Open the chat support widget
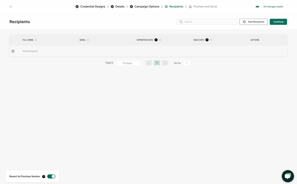The height and width of the screenshot is (184, 297). click(x=287, y=176)
